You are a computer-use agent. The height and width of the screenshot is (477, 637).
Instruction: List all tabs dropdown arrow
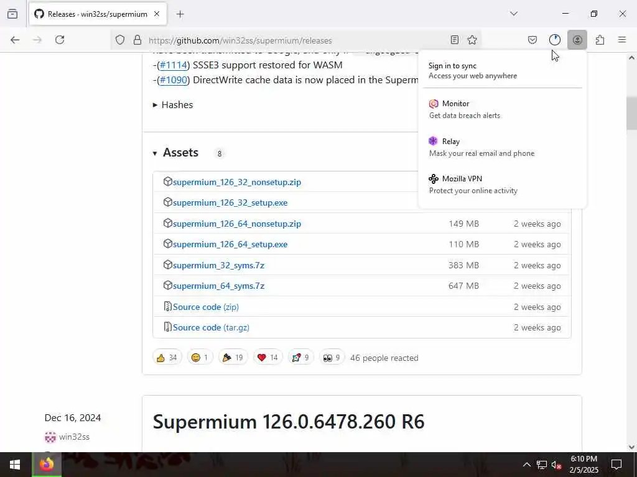514,14
